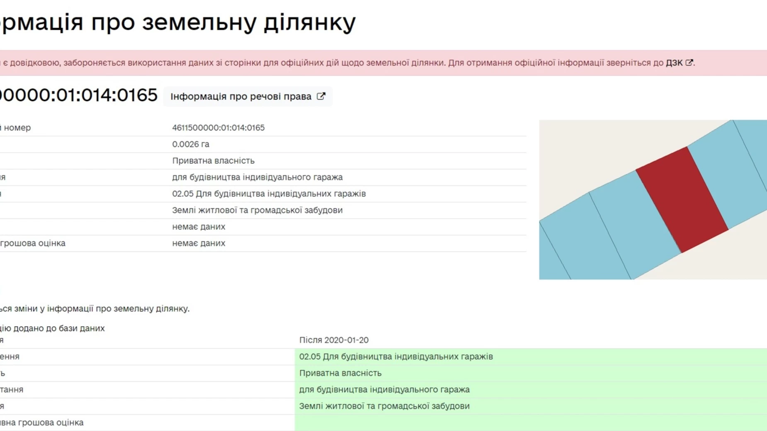Click the Після 2020-01-20 column header

334,340
